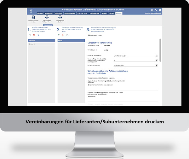The image size is (189, 159).
Task: Click the expand-to-fullscreen icon in header
Action: pyautogui.click(x=152, y=10)
